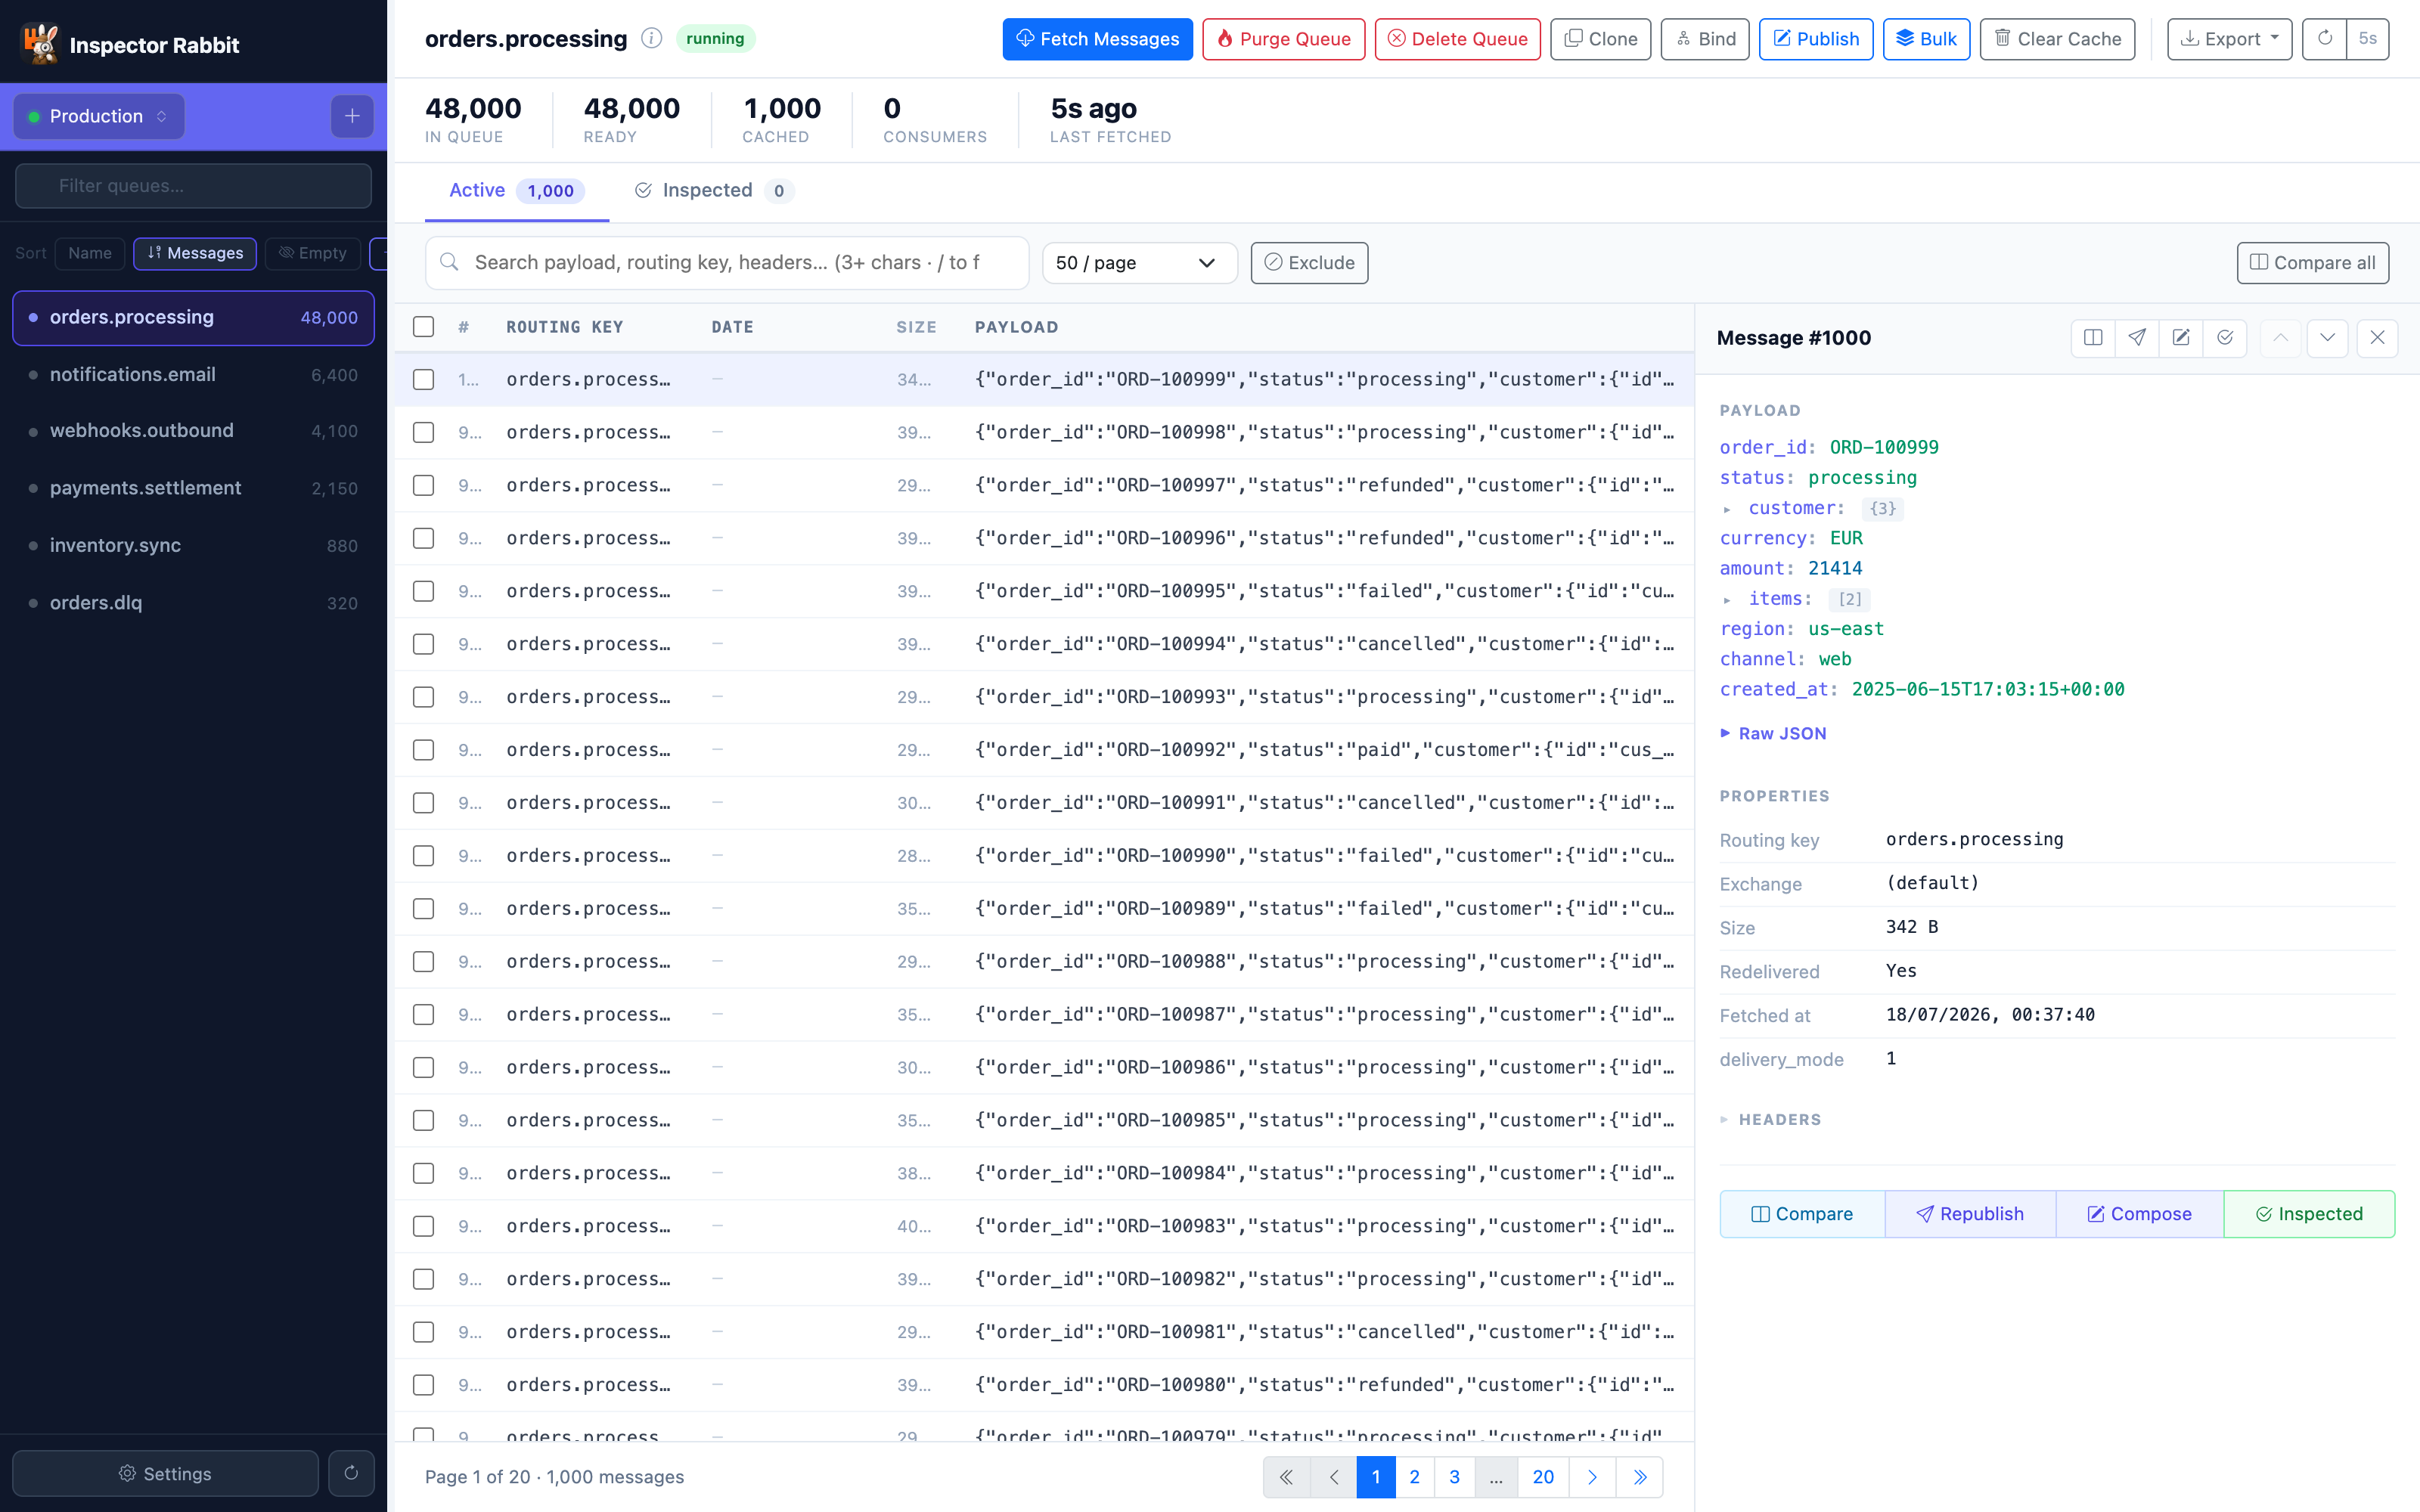The width and height of the screenshot is (2420, 1512).
Task: Check the row checkbox for ORD-100999
Action: (x=424, y=380)
